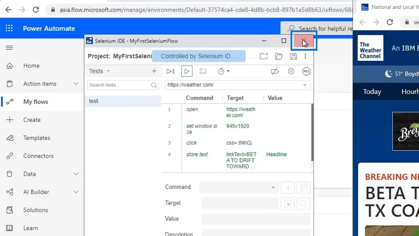Click the Selenium command list scrollbar
This screenshot has height=236, width=419.
pos(312,133)
